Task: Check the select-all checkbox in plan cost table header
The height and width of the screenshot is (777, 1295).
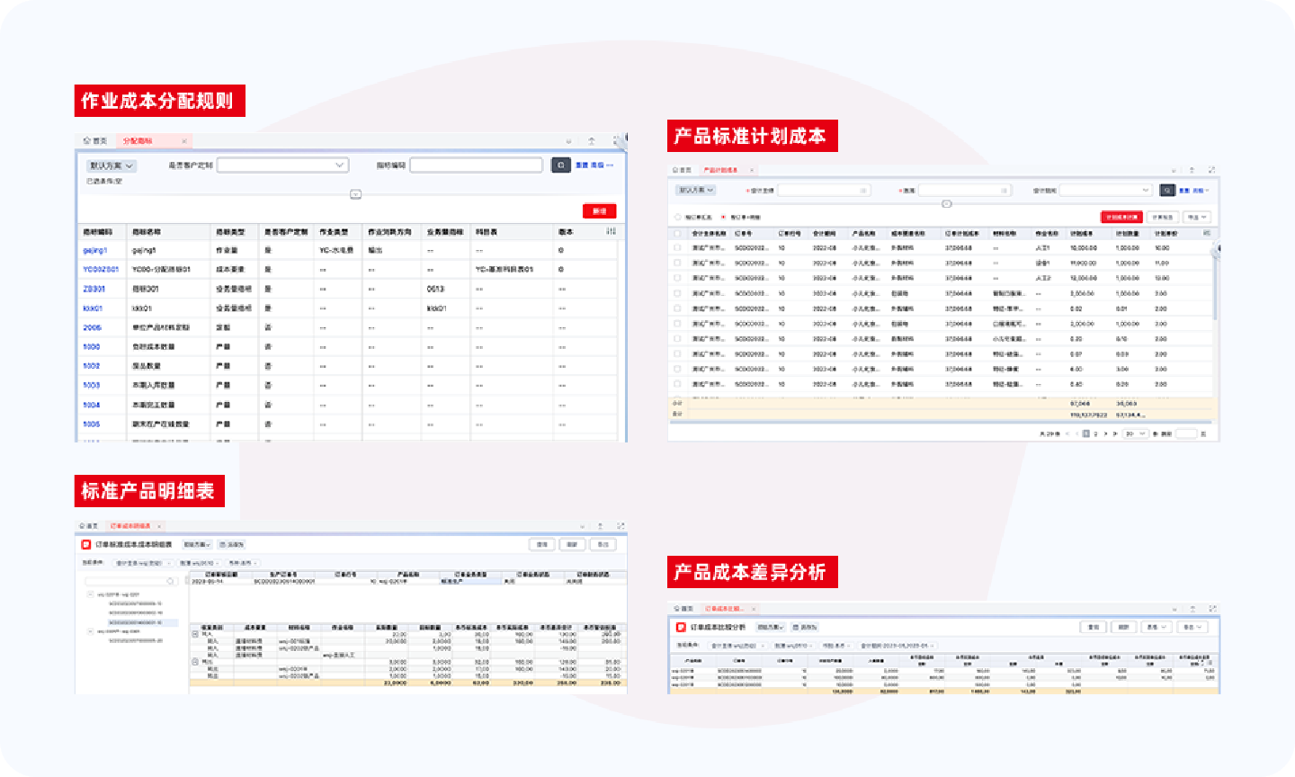Action: (x=678, y=234)
